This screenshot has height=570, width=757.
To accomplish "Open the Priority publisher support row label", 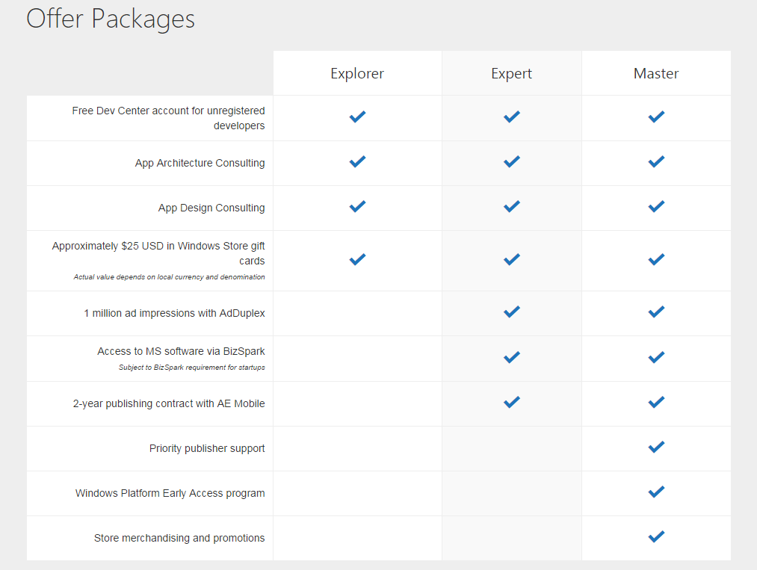I will [206, 447].
